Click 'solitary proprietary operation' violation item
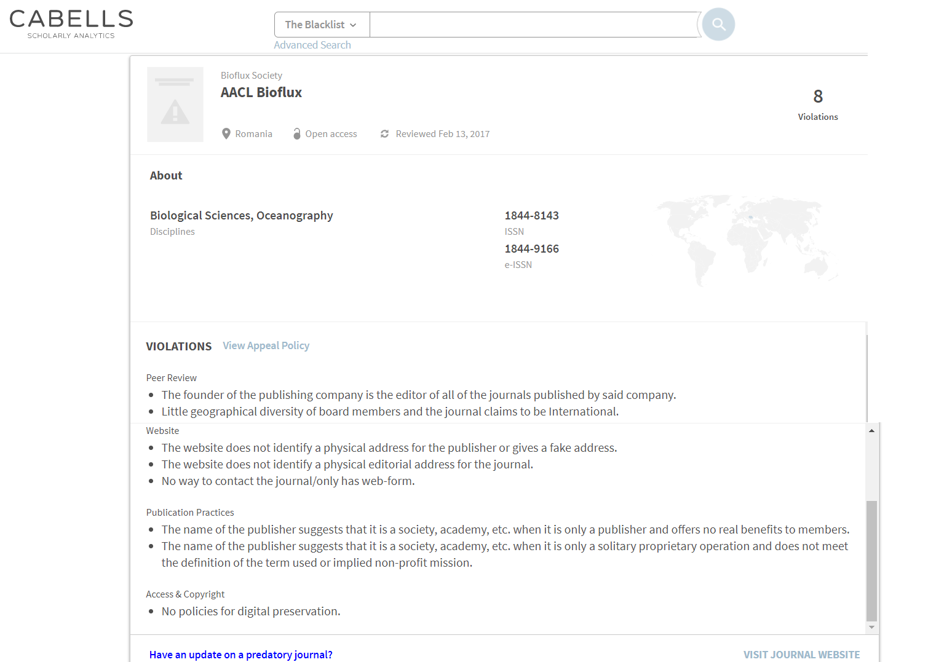 [x=505, y=554]
